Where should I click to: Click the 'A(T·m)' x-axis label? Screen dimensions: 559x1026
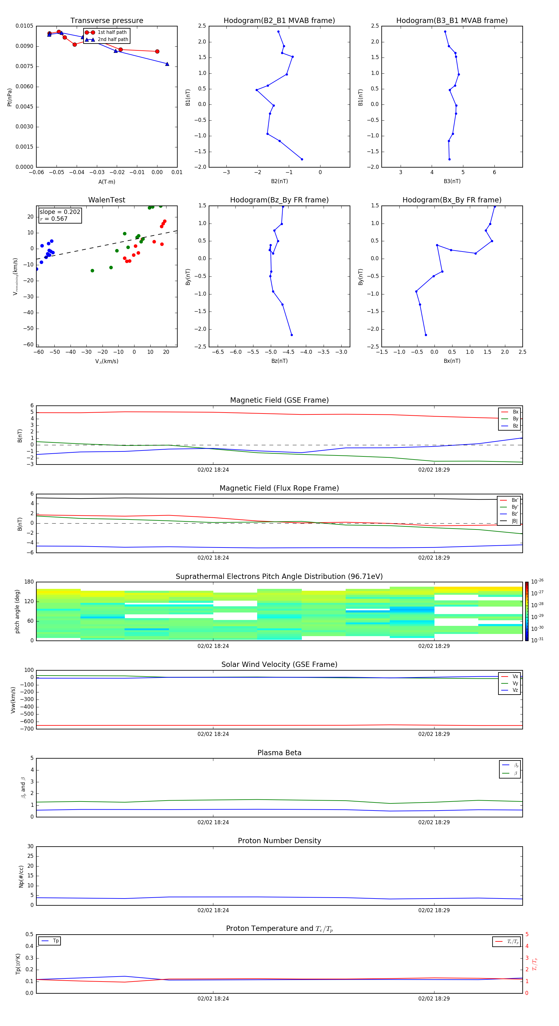[x=107, y=182]
